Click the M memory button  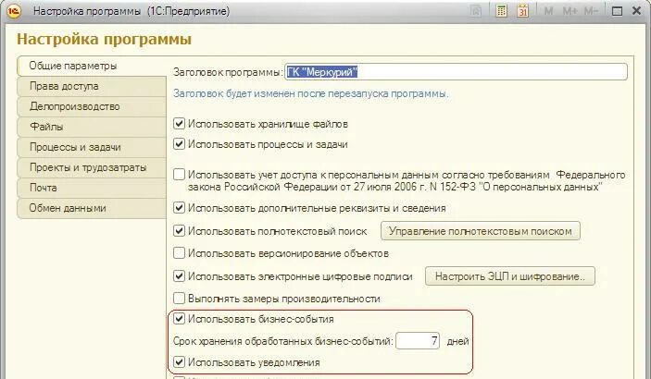pos(548,11)
